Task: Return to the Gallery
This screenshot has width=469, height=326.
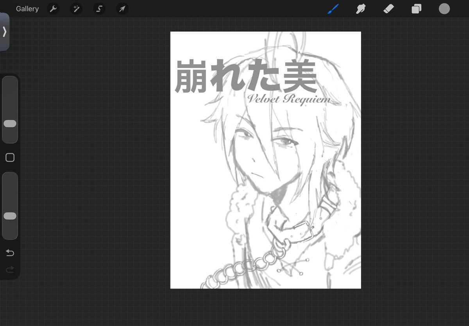Action: point(27,9)
